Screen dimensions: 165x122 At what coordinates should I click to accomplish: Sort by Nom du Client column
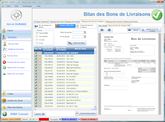pos(80,49)
